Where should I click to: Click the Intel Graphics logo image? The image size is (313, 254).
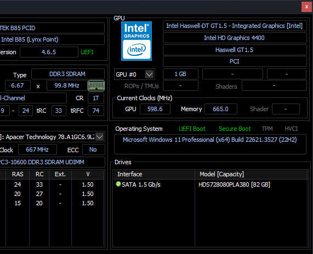click(x=136, y=41)
